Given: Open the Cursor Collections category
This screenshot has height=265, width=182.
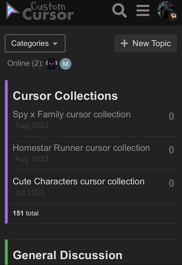Looking at the screenshot, I should [65, 96].
